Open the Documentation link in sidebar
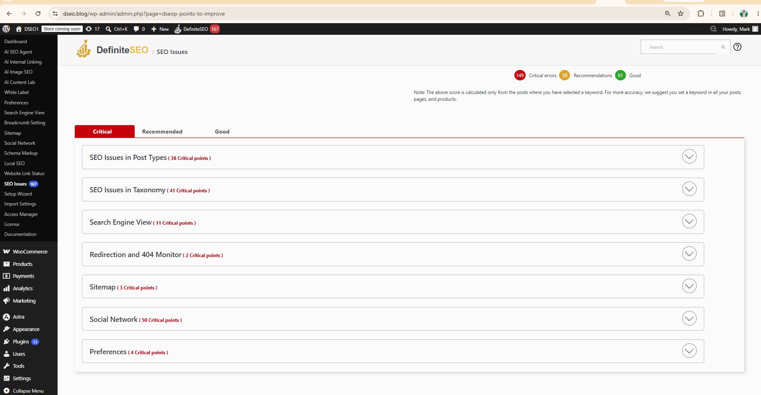 (20, 234)
